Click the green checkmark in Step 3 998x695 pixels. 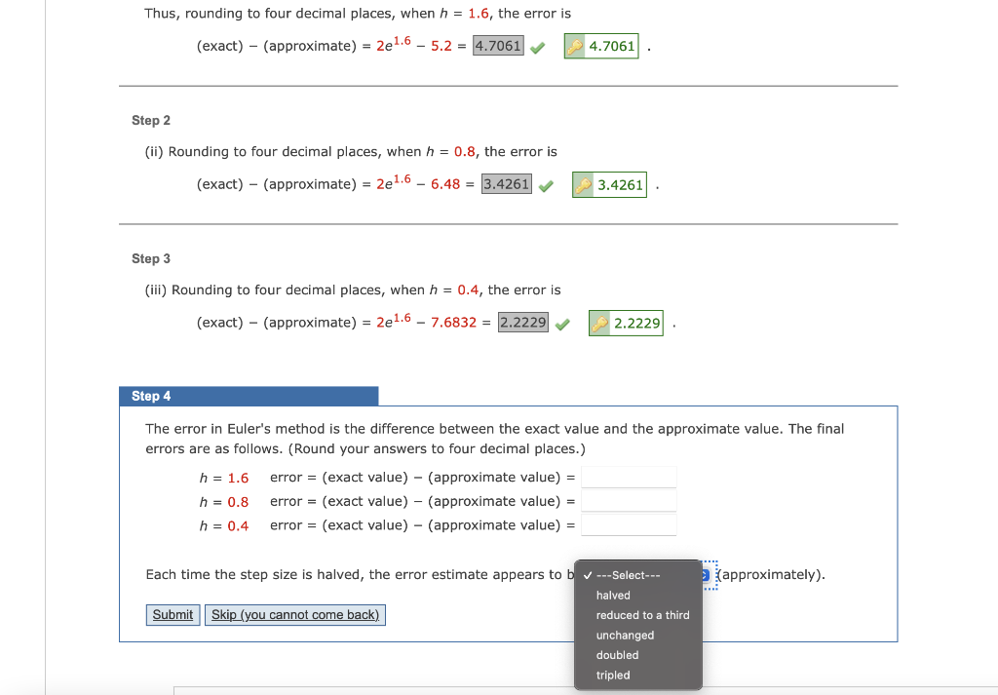[561, 324]
